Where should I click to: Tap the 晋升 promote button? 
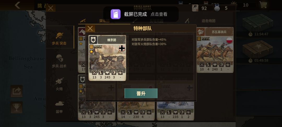pos(141,93)
